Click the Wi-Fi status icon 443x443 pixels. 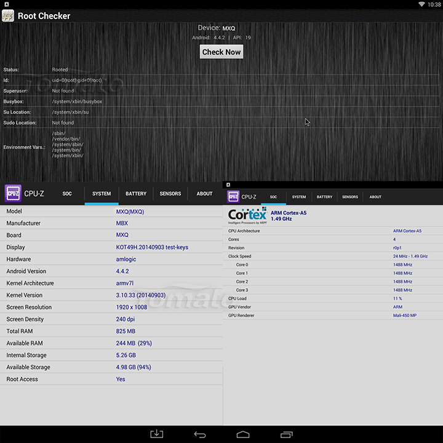click(421, 4)
